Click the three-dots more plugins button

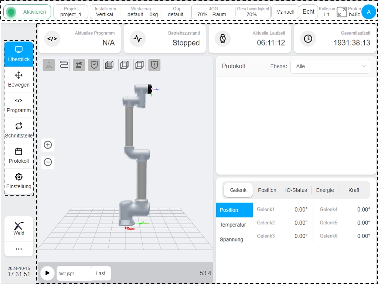(x=19, y=249)
